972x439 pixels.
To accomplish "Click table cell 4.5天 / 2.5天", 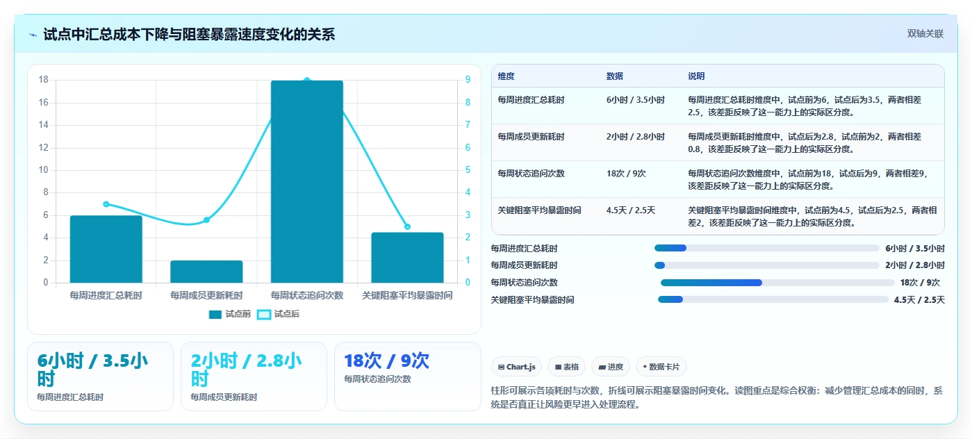I will (x=631, y=210).
